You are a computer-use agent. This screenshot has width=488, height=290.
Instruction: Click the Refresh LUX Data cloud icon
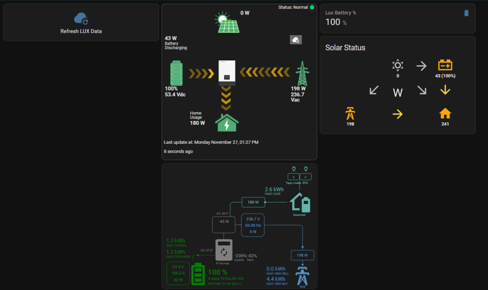tap(81, 19)
